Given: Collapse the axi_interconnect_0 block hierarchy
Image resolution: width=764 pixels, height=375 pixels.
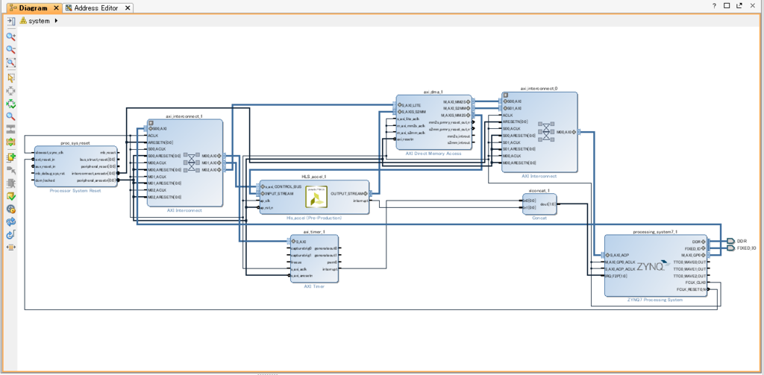Looking at the screenshot, I should 506,95.
